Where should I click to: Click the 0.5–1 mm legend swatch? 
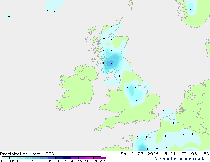pos(13,158)
